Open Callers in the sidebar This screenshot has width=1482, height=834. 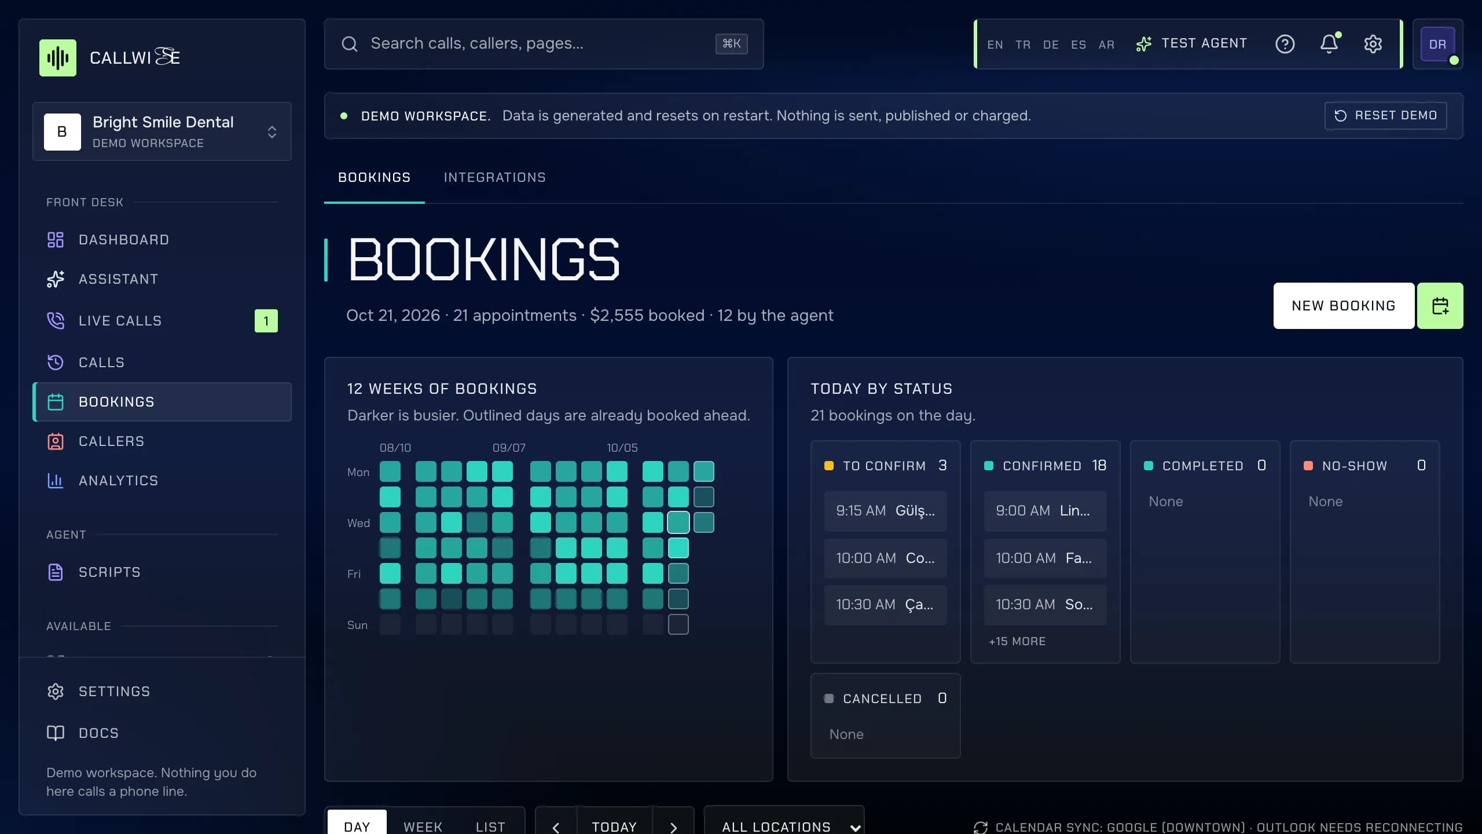click(162, 441)
